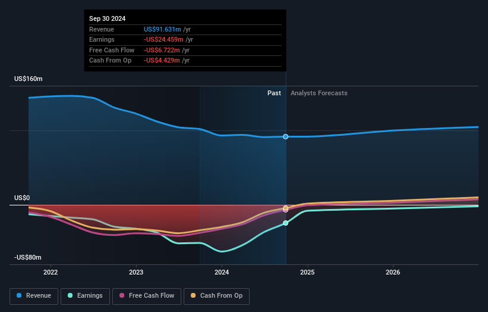Viewport: 488px width, 312px height.
Task: Click the Revenue row label in tooltip
Action: coord(102,29)
